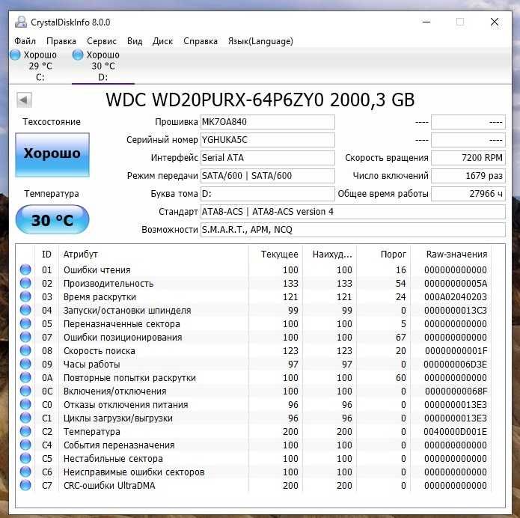The image size is (520, 518).
Task: Open the Справка menu
Action: click(201, 41)
